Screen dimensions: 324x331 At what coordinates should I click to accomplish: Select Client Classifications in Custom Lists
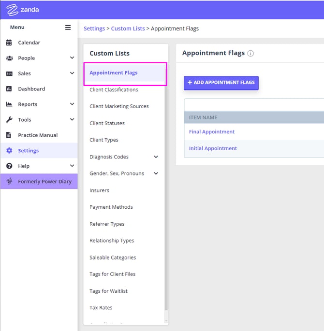pos(114,90)
